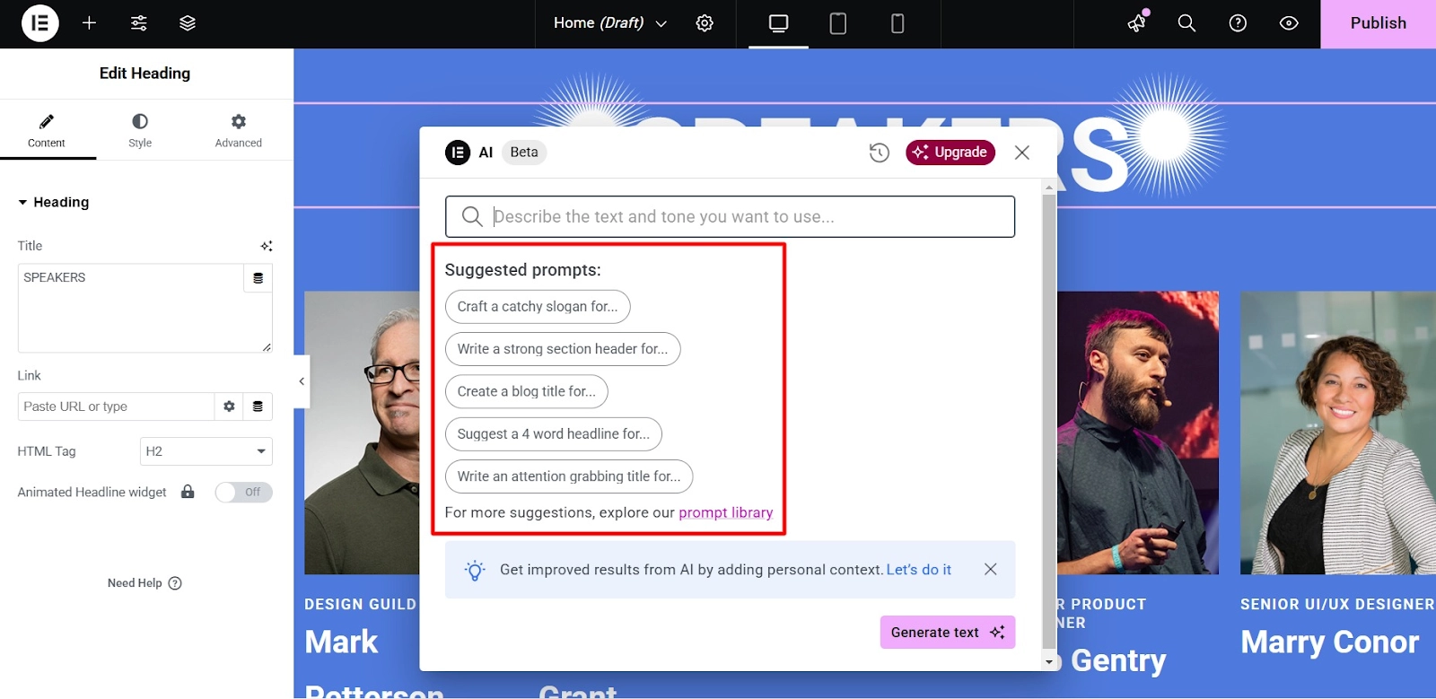Switch to mobile device view
Image resolution: width=1436 pixels, height=699 pixels.
897,23
